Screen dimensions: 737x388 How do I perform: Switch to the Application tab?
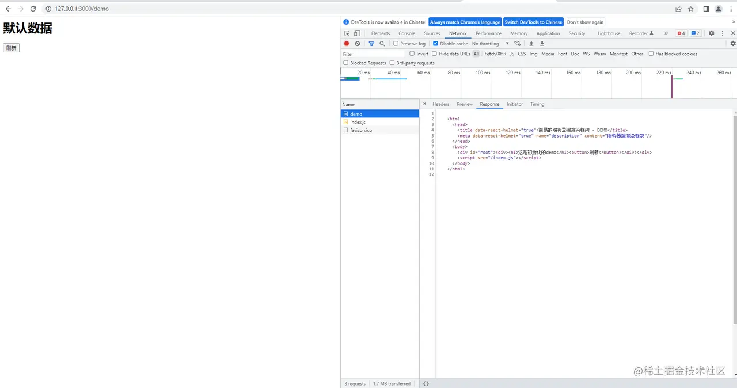(548, 33)
